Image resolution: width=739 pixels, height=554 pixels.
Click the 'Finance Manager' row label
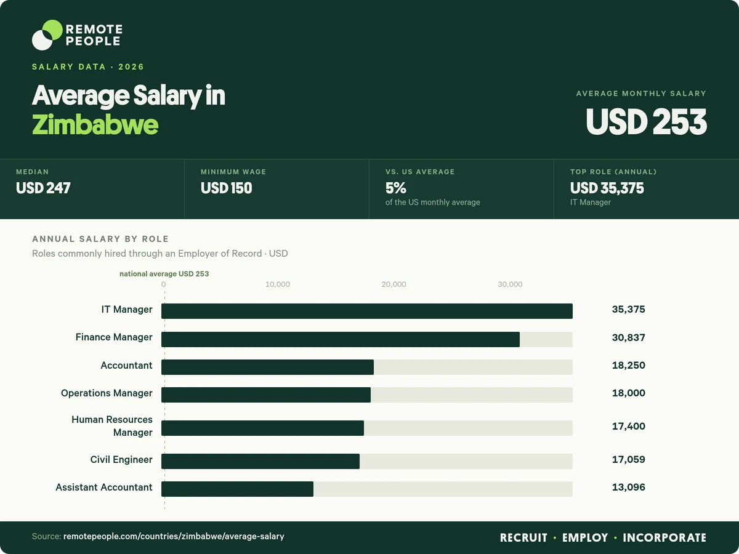[x=114, y=337]
